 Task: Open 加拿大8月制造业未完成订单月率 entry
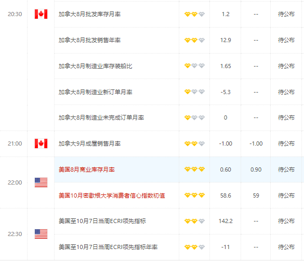(x=101, y=118)
